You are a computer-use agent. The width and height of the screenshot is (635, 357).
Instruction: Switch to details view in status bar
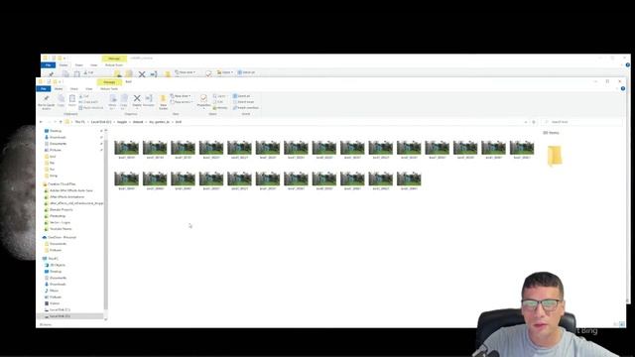(615, 324)
